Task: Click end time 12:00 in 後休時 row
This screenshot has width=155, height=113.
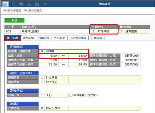Action: click(x=78, y=60)
